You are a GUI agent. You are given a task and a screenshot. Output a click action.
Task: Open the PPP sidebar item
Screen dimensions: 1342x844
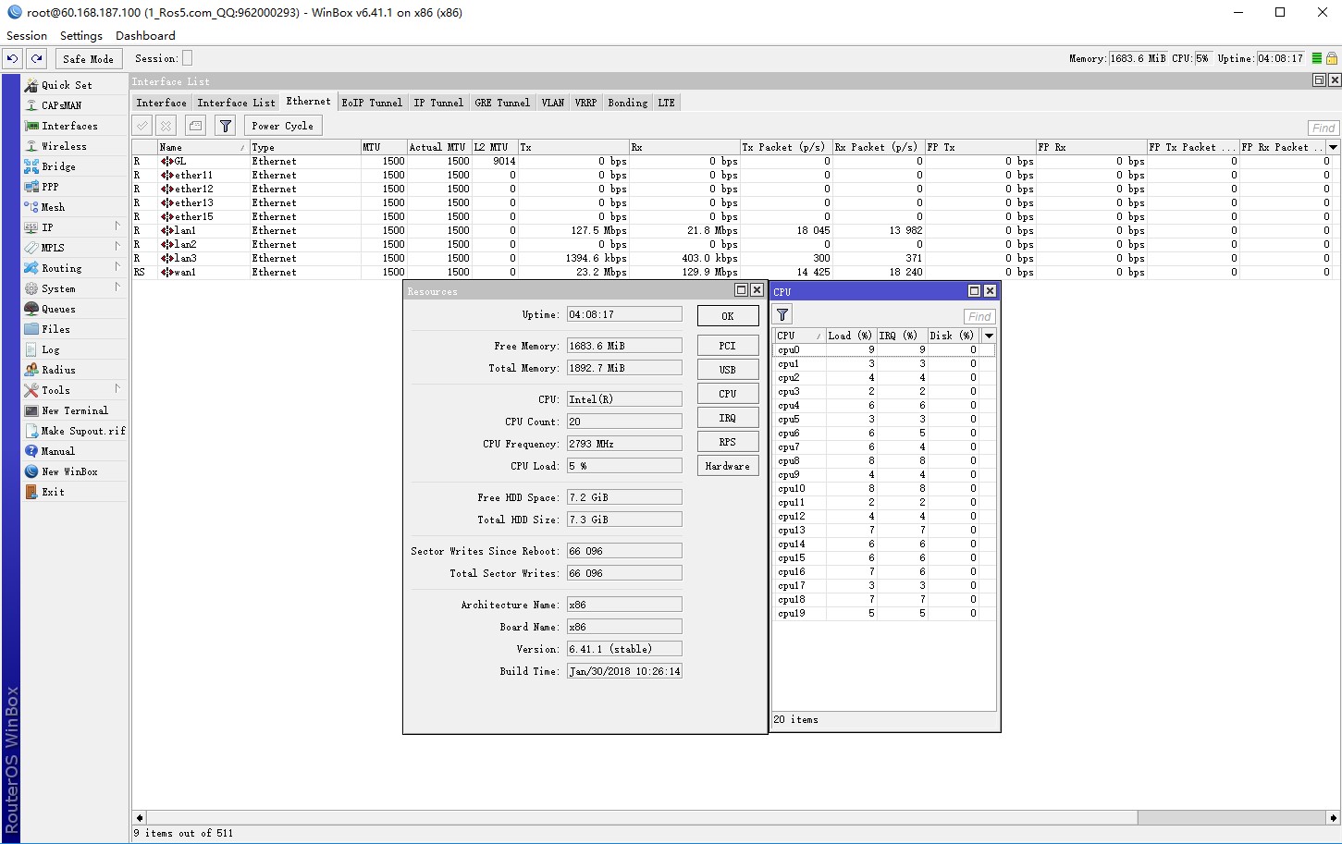point(50,187)
